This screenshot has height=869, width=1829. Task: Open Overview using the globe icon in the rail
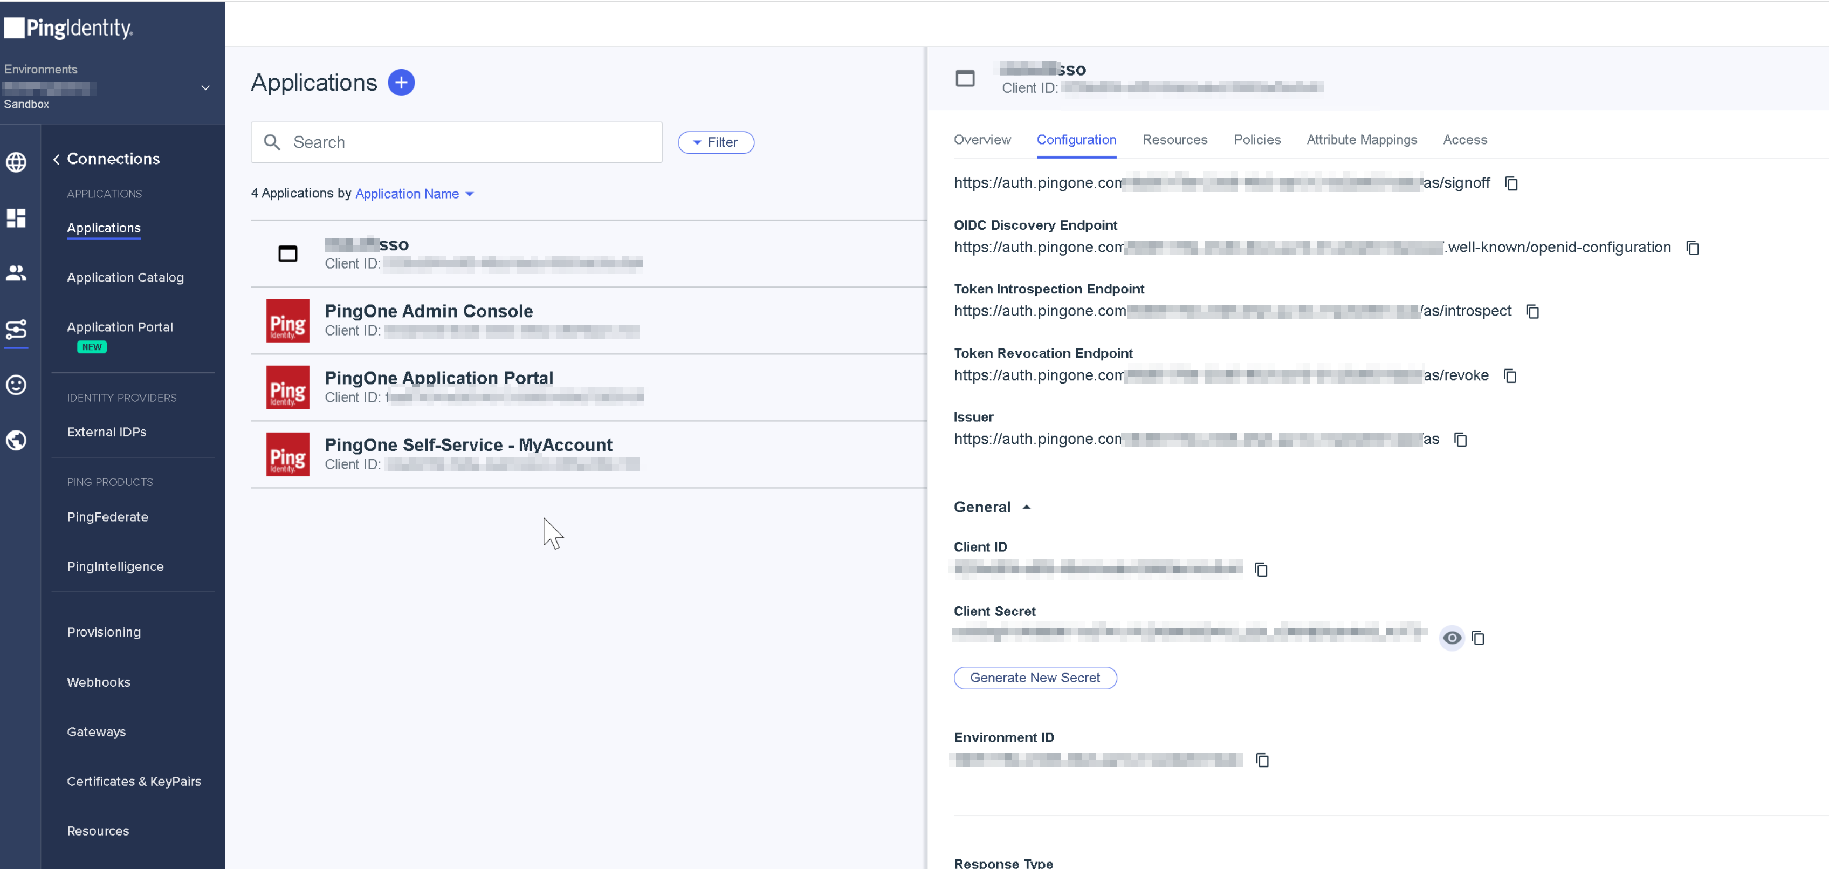(16, 162)
